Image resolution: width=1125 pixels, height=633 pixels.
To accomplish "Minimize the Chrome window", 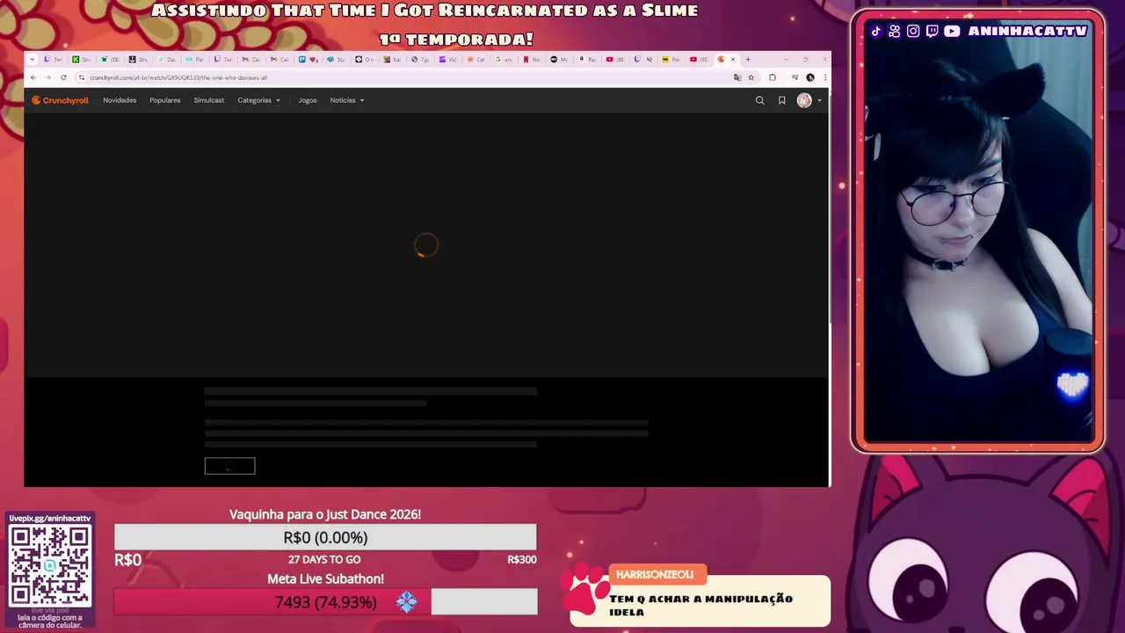I will [786, 60].
